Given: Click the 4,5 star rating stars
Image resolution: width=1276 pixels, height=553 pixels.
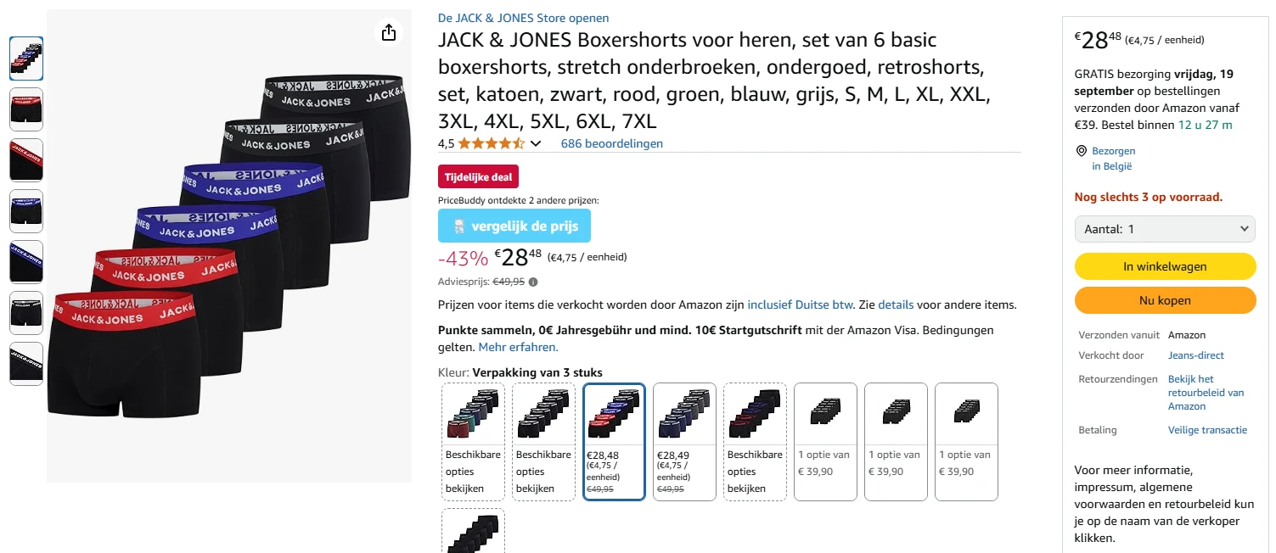Looking at the screenshot, I should tap(490, 142).
